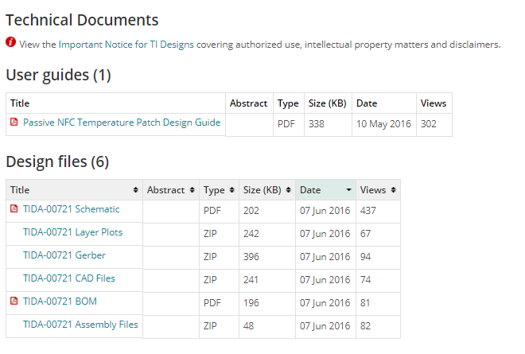Image resolution: width=525 pixels, height=354 pixels.
Task: Click the Title header in User guides table
Action: [x=20, y=103]
